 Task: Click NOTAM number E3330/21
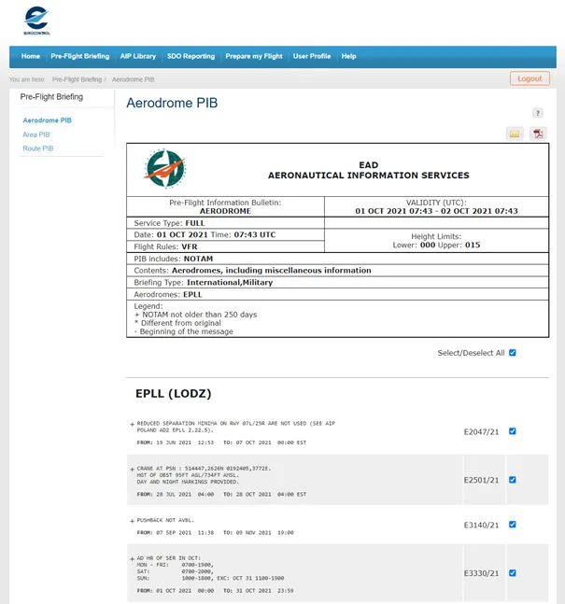(x=481, y=573)
